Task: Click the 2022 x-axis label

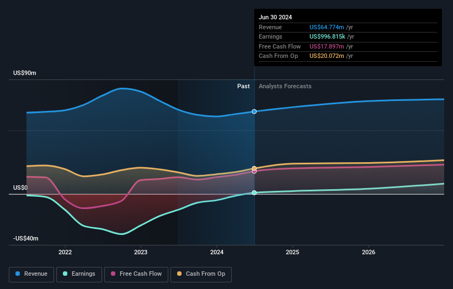Action: [x=65, y=252]
